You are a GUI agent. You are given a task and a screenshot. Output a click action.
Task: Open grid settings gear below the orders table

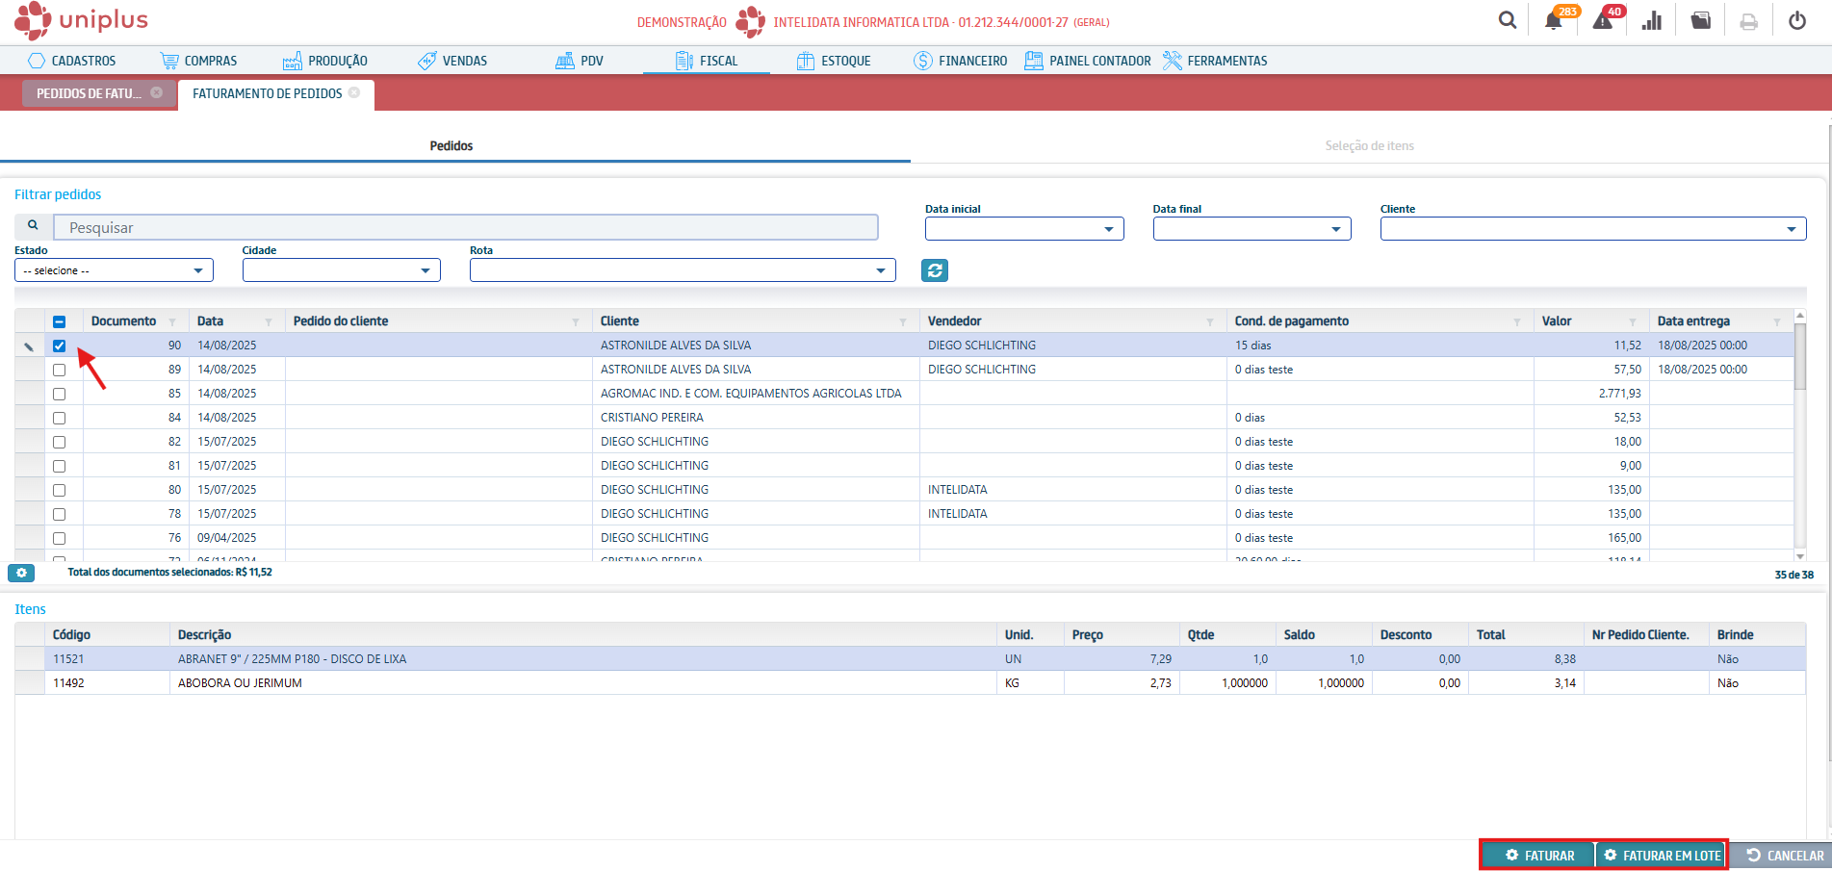pyautogui.click(x=21, y=573)
